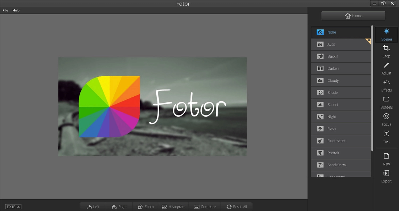This screenshot has width=399, height=211.
Task: Click the Zoom button
Action: pyautogui.click(x=146, y=207)
